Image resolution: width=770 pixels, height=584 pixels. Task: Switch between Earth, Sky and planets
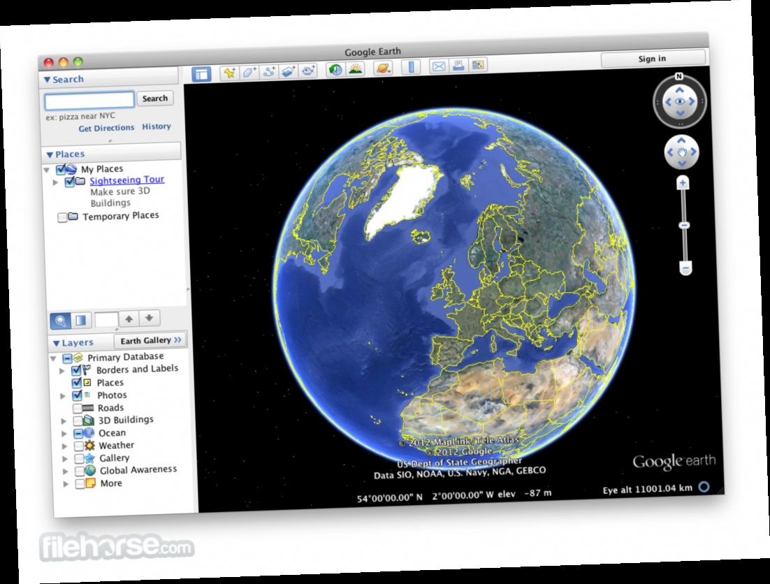point(383,68)
